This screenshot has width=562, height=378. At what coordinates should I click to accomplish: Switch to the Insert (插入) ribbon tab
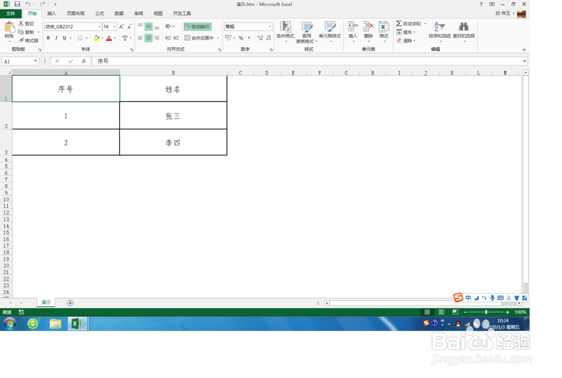coord(52,13)
